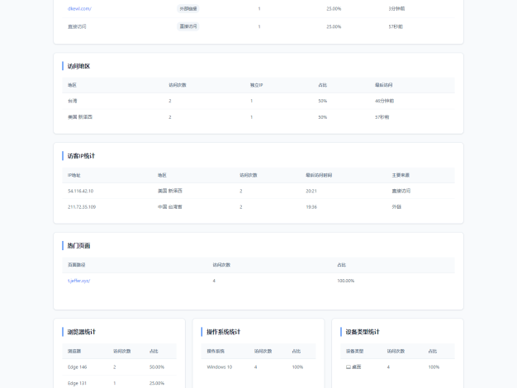Screen dimensions: 517x388
Task: Click the 100.00% share of t.jeffer.xyz/
Action: 345,281
